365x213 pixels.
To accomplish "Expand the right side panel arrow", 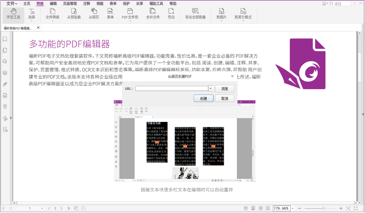I will click(363, 114).
